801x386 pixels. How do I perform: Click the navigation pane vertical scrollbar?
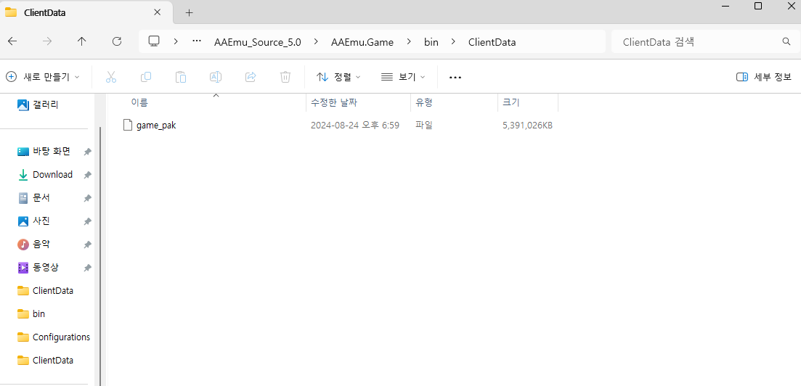coord(101,255)
